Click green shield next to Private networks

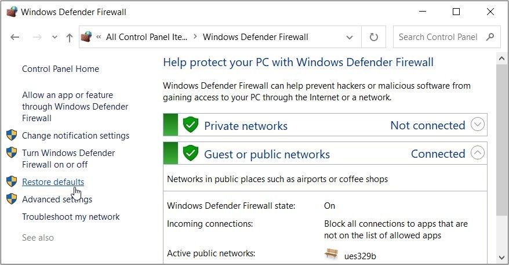(191, 125)
